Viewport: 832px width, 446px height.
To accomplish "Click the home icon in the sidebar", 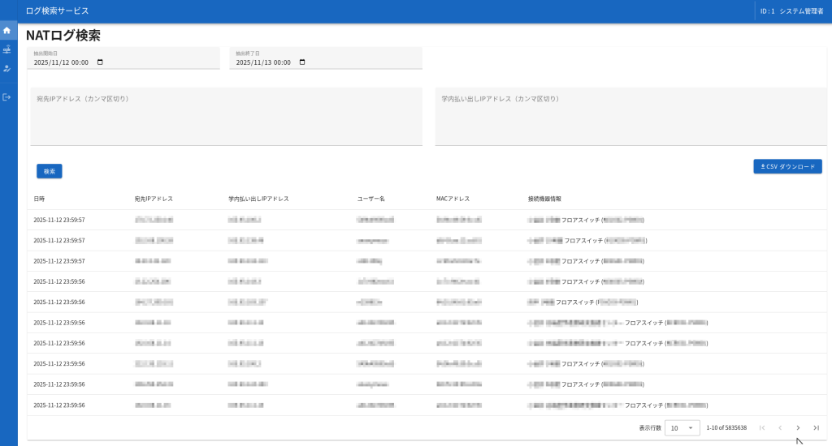I will pos(7,31).
